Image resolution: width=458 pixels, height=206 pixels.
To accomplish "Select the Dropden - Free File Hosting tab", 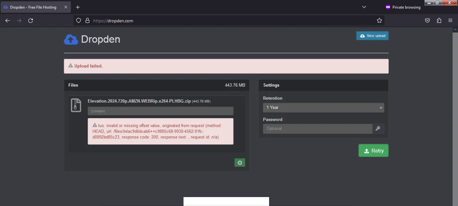I will point(35,7).
